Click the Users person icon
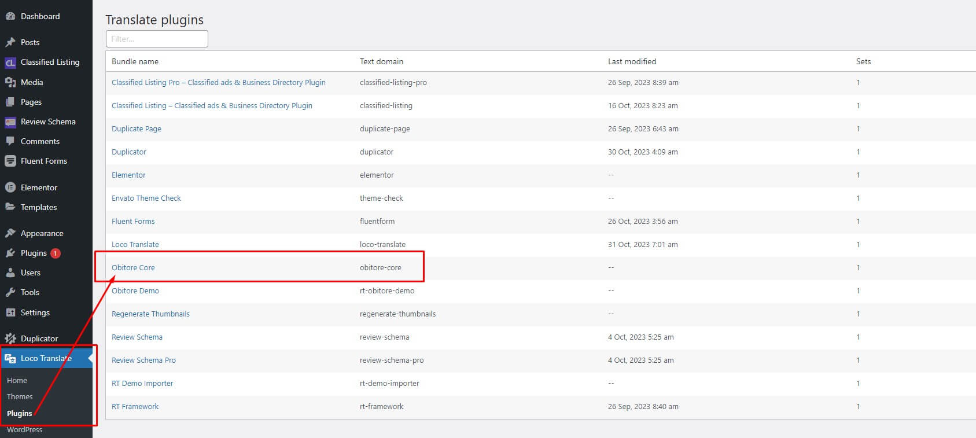Viewport: 976px width, 438px height. tap(10, 273)
